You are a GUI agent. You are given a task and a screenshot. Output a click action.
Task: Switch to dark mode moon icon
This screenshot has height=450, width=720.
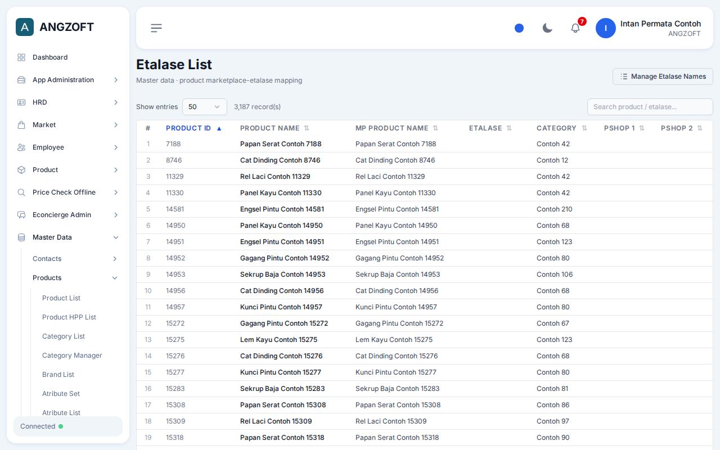click(547, 28)
